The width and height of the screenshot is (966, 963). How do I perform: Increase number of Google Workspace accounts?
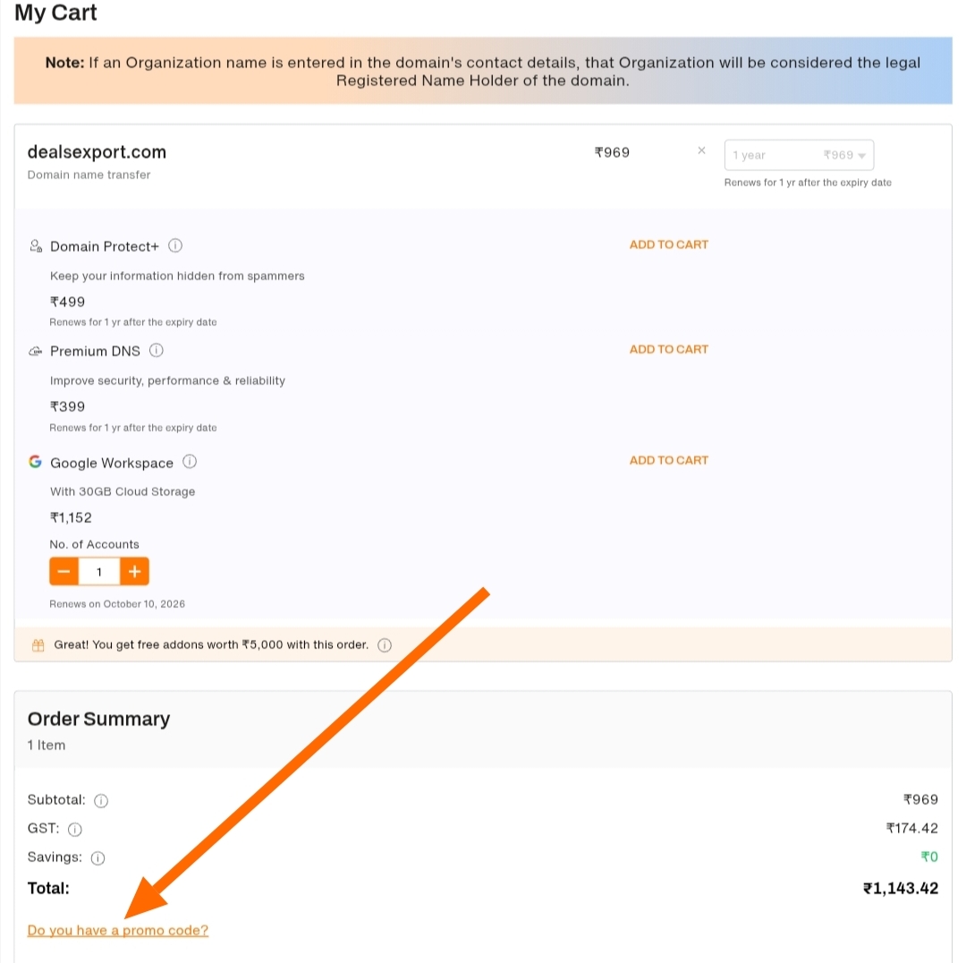[x=134, y=571]
